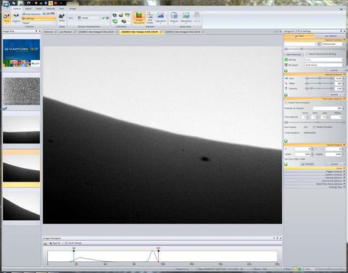The image size is (348, 273).
Task: Toggle Auto Range checkbox in histogram panel
Action: 67,243
